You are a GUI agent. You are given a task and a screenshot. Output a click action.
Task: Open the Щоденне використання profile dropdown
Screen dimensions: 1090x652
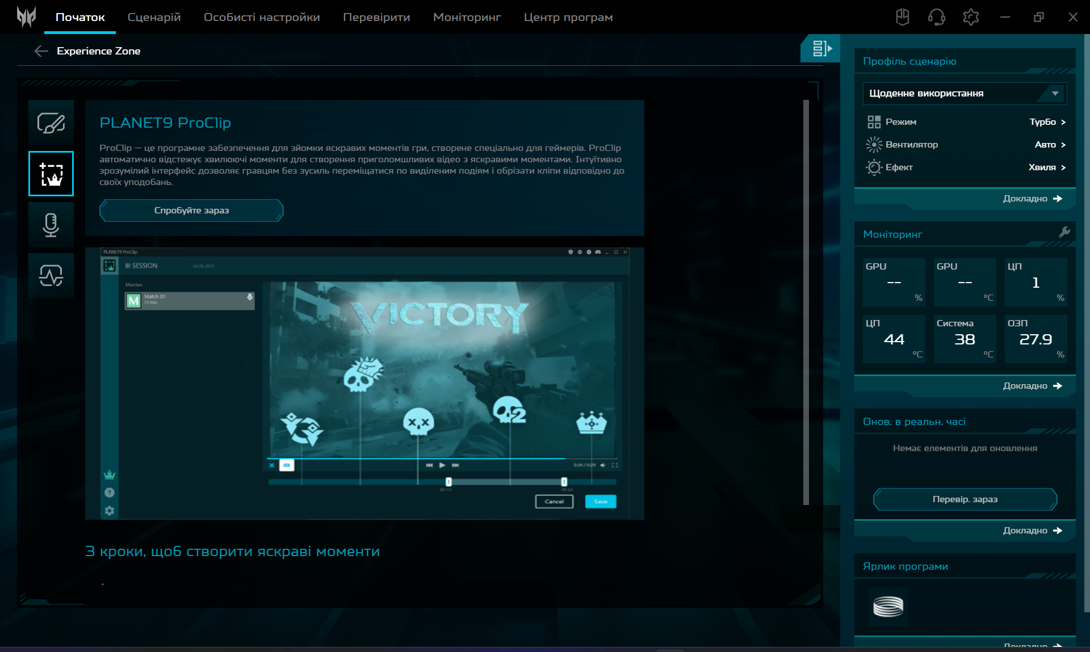pos(965,93)
